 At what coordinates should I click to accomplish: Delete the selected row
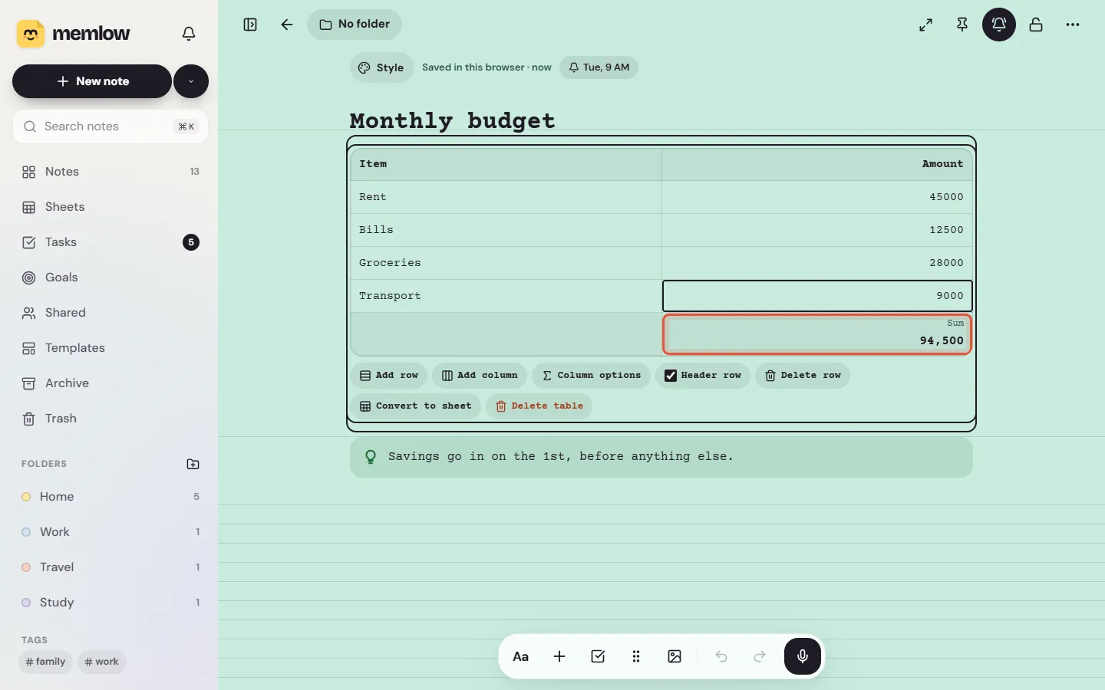(x=803, y=376)
